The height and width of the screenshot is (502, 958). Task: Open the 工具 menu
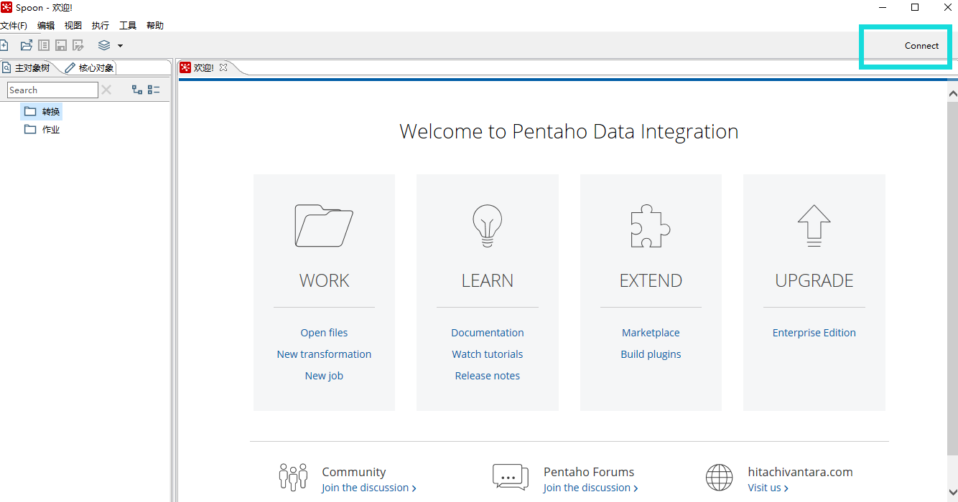127,24
